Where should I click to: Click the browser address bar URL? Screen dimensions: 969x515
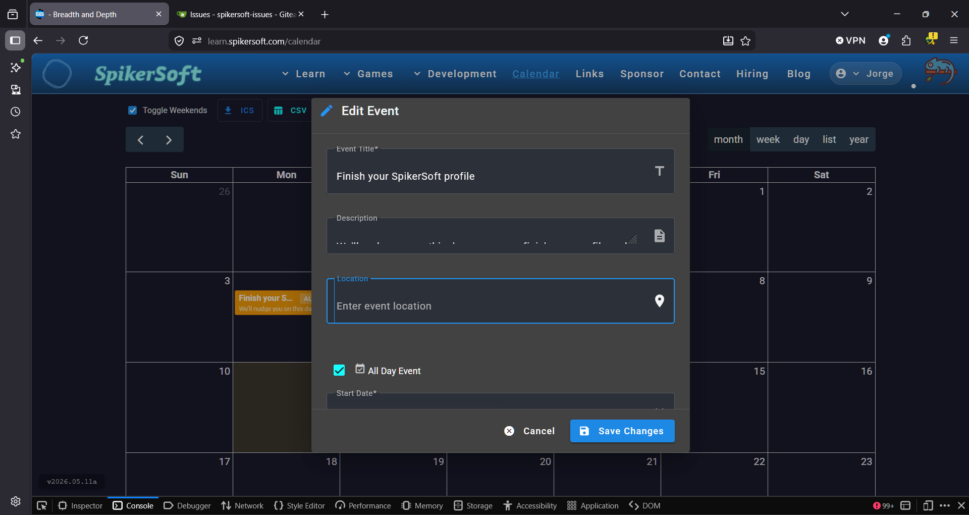tap(264, 41)
